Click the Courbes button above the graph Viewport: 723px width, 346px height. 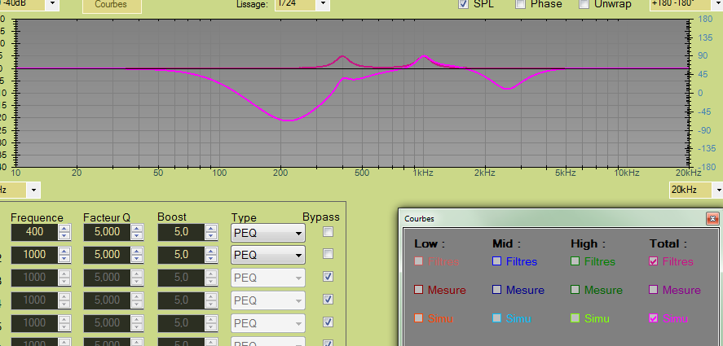[x=112, y=4]
